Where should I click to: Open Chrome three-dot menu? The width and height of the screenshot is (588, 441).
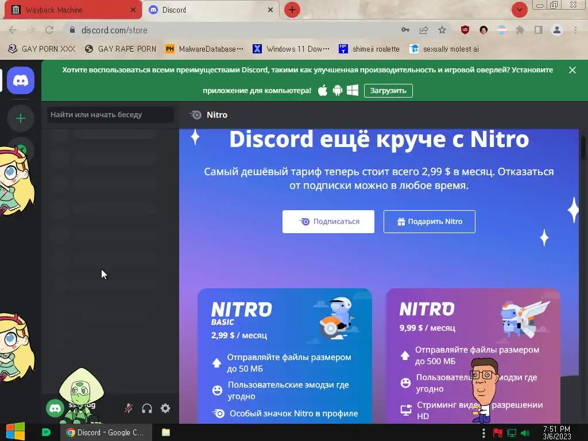pyautogui.click(x=575, y=30)
